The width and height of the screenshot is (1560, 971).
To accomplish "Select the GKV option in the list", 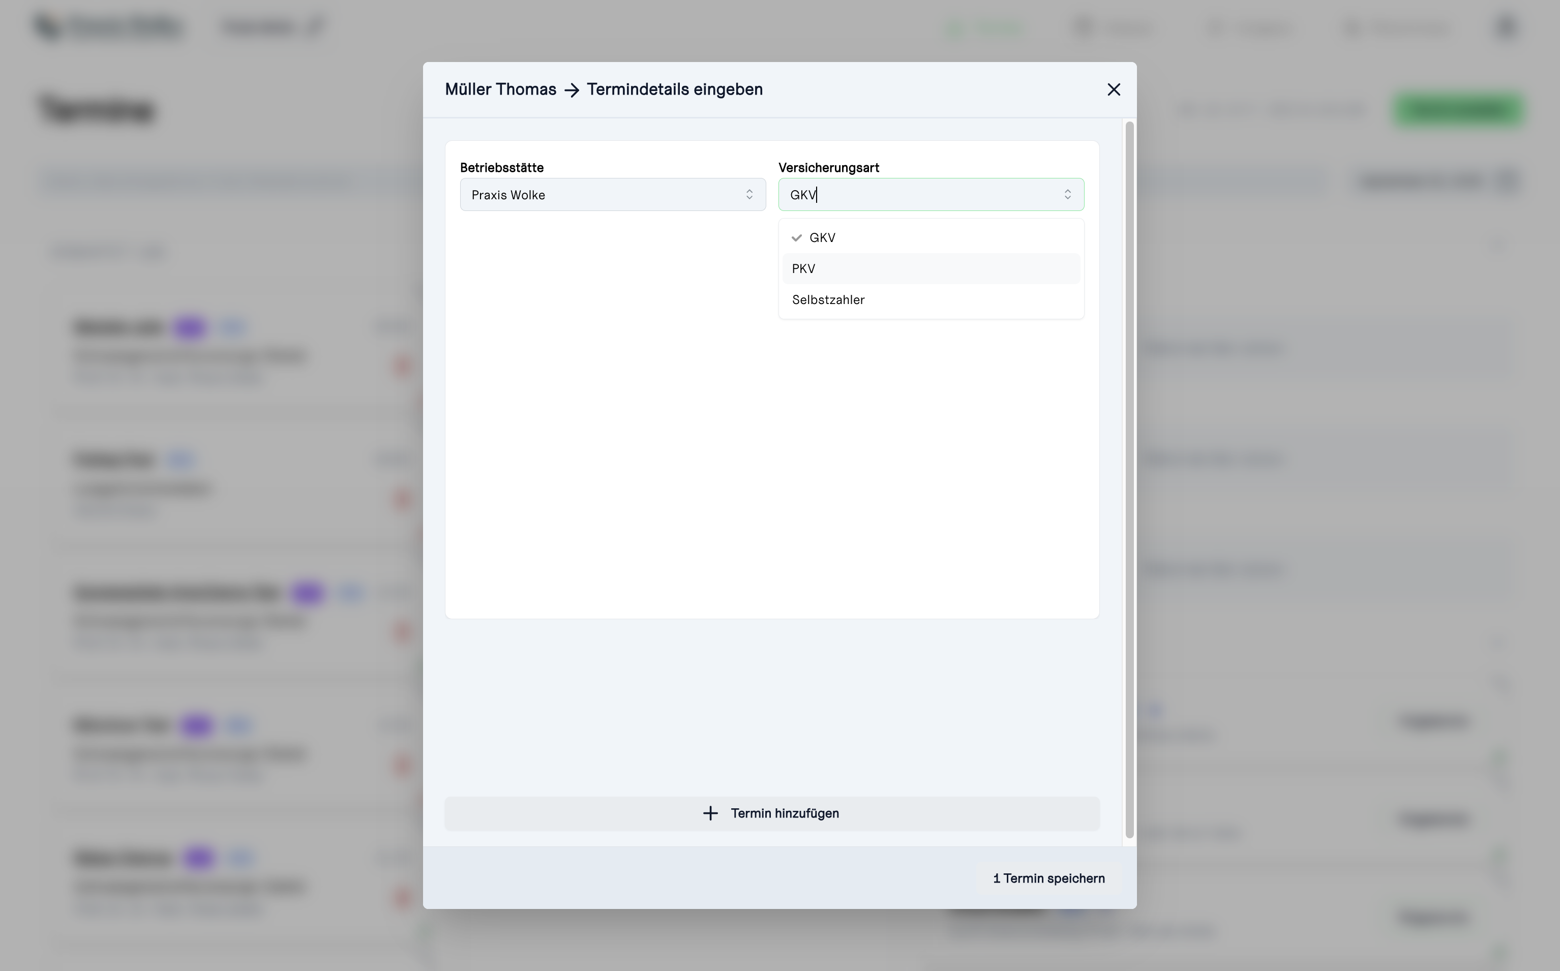I will [x=931, y=237].
